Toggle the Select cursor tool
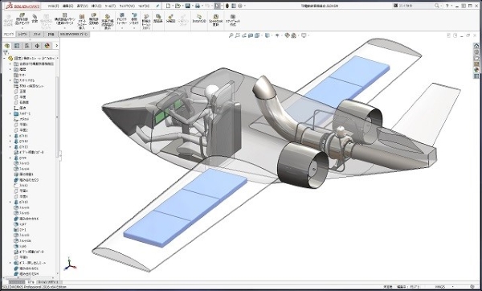482x291 pixels. (x=218, y=6)
